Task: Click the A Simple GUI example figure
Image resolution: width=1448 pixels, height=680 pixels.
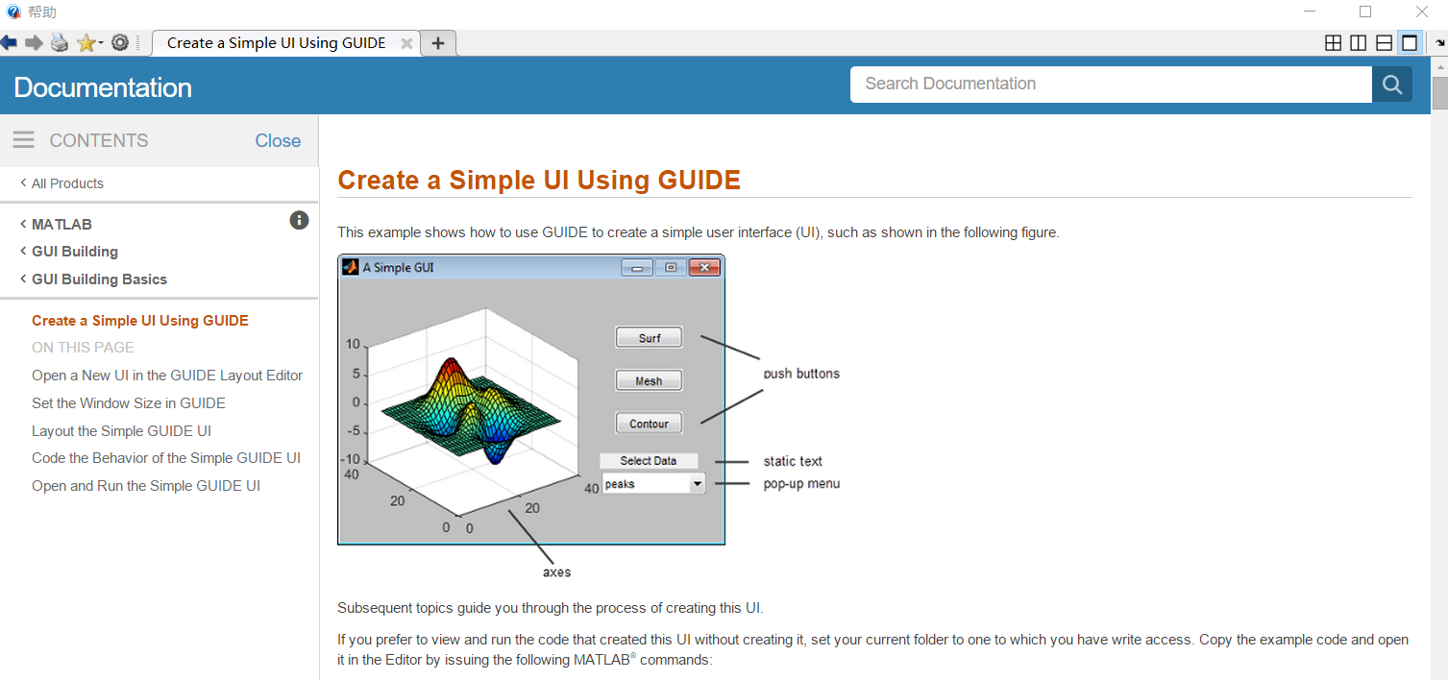Action: coord(531,400)
